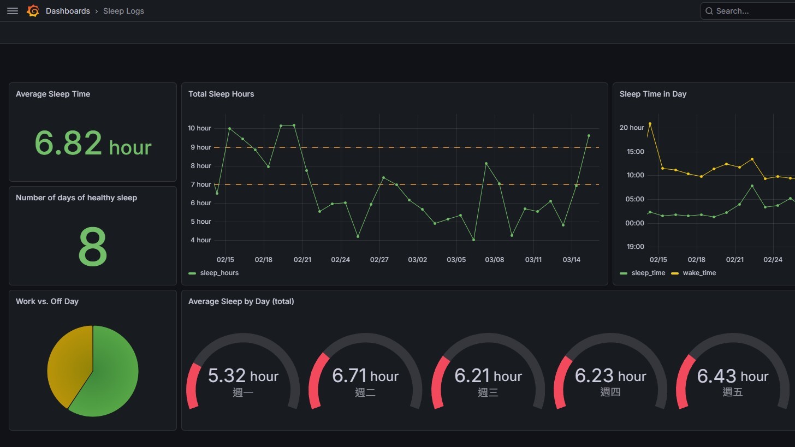Focus the Search input field
The image size is (795, 447).
tap(748, 11)
